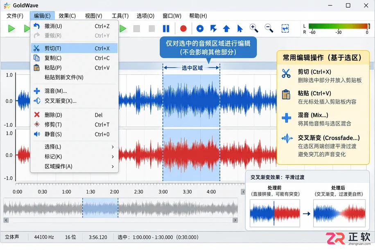Click the second gray square button

point(151,29)
